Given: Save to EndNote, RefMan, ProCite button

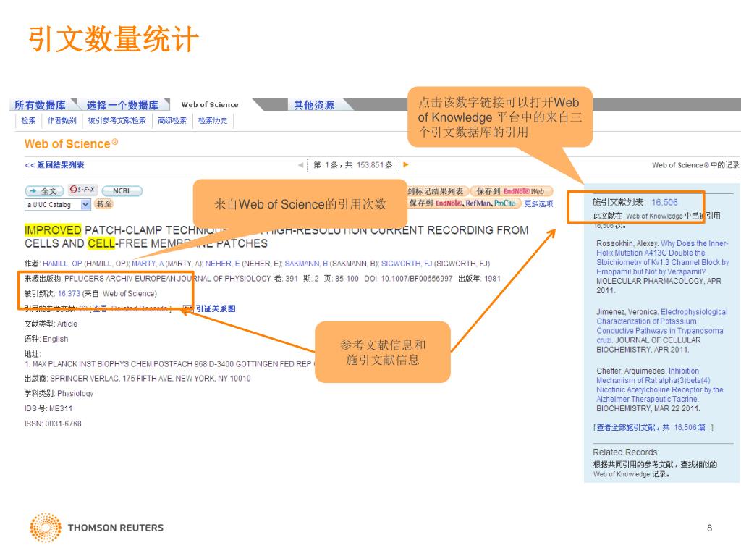Looking at the screenshot, I should point(464,203).
